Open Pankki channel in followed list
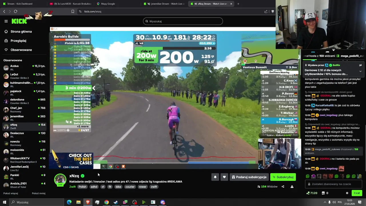The height and width of the screenshot is (206, 366). [24, 177]
